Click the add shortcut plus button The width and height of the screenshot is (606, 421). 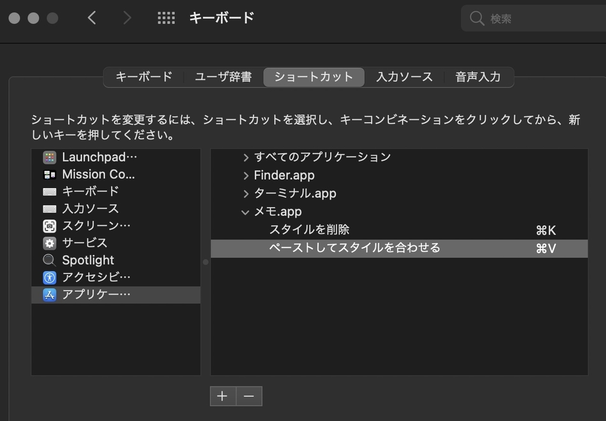coord(223,396)
